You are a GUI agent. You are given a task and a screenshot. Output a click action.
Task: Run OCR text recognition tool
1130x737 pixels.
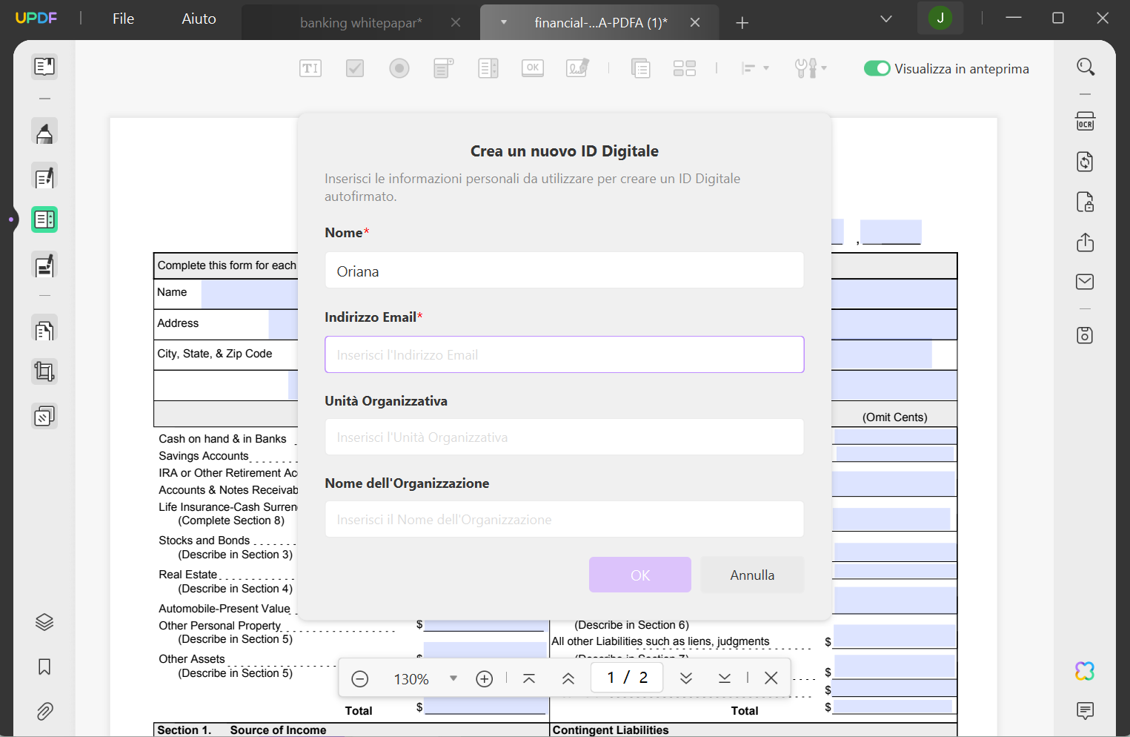click(1086, 121)
